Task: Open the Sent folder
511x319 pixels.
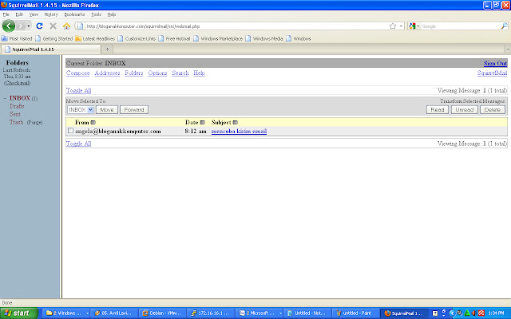Action: pos(15,114)
